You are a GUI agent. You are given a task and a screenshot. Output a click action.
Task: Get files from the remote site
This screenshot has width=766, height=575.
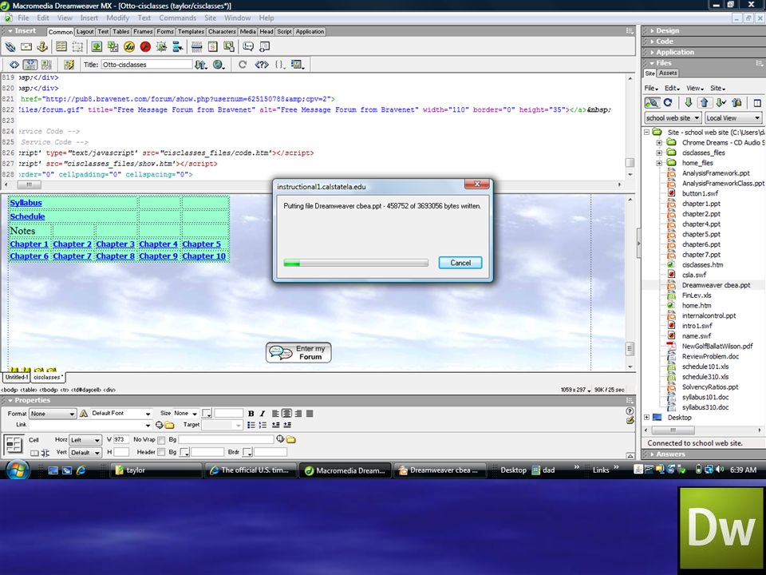(689, 103)
